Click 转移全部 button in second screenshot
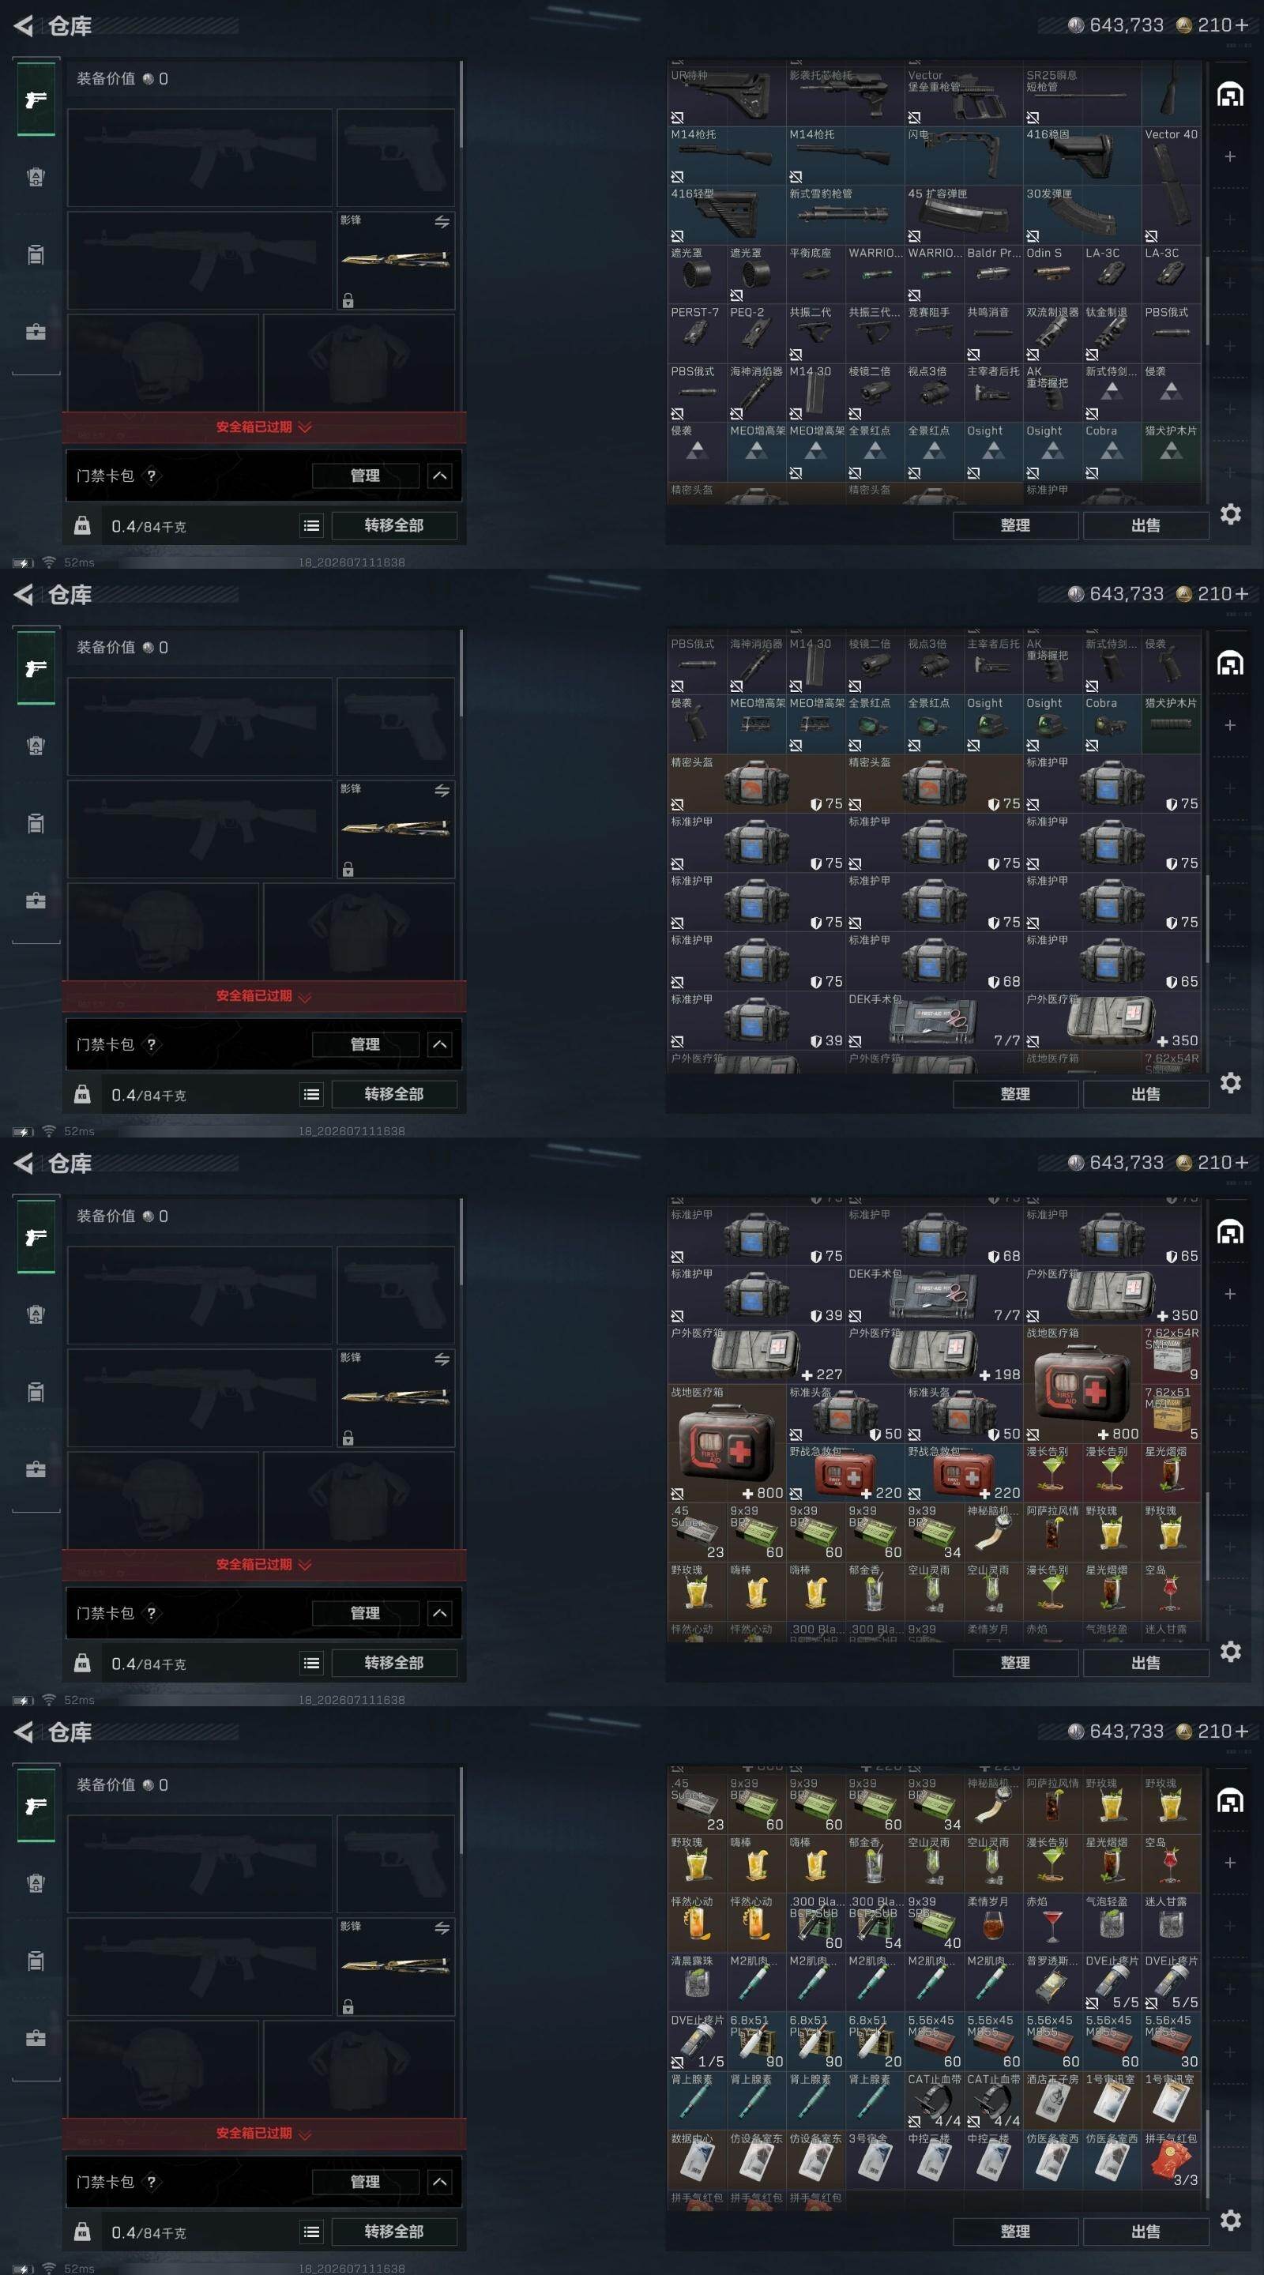This screenshot has height=2275, width=1264. [394, 1094]
